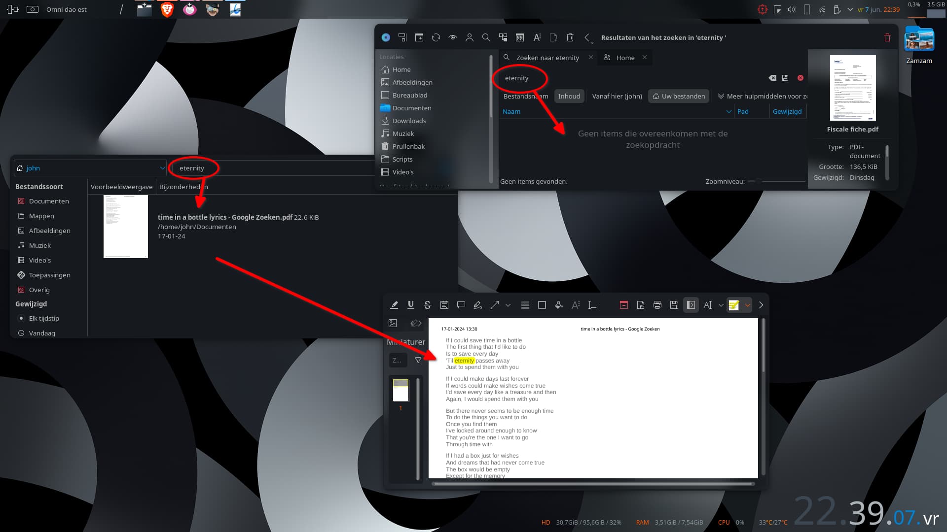Screen dimensions: 947x532
Task: Click the save icon in PDF viewer toolbar
Action: tap(674, 305)
